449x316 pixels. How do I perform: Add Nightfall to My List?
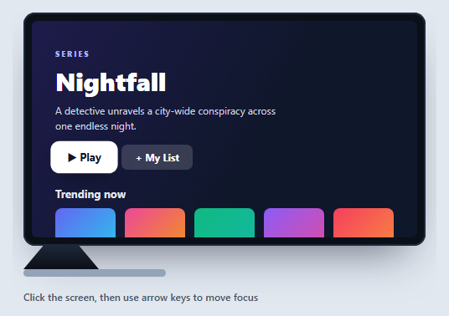157,157
